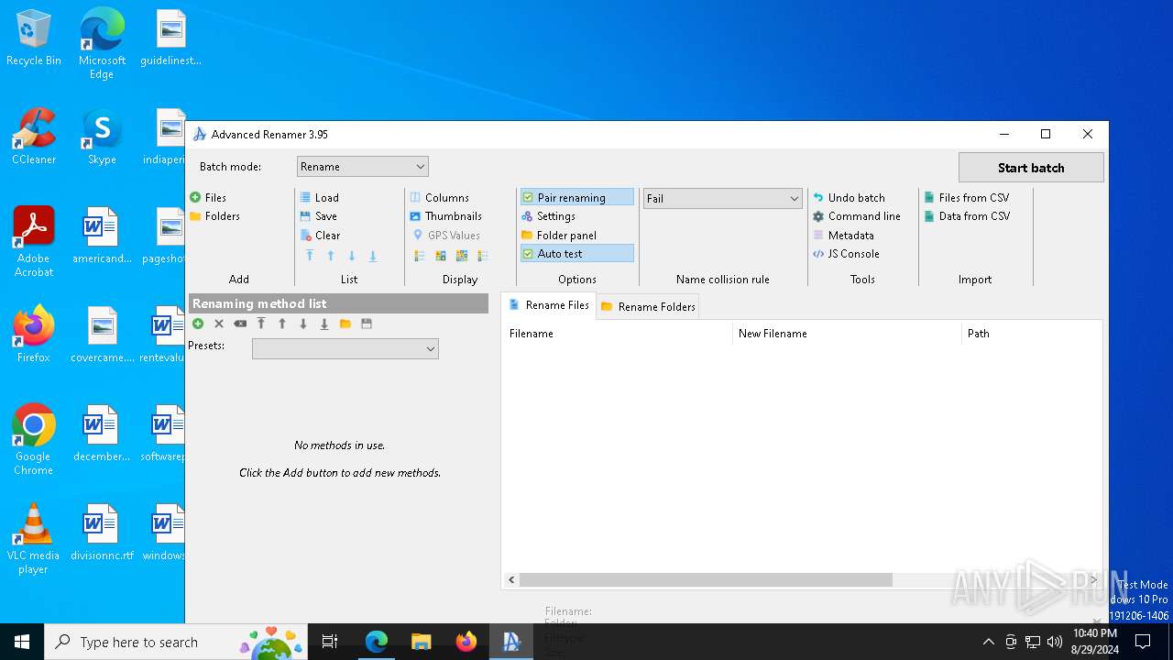Select the divisionnc.rtf desktop file
Screen dimensions: 1173x660
(102, 533)
